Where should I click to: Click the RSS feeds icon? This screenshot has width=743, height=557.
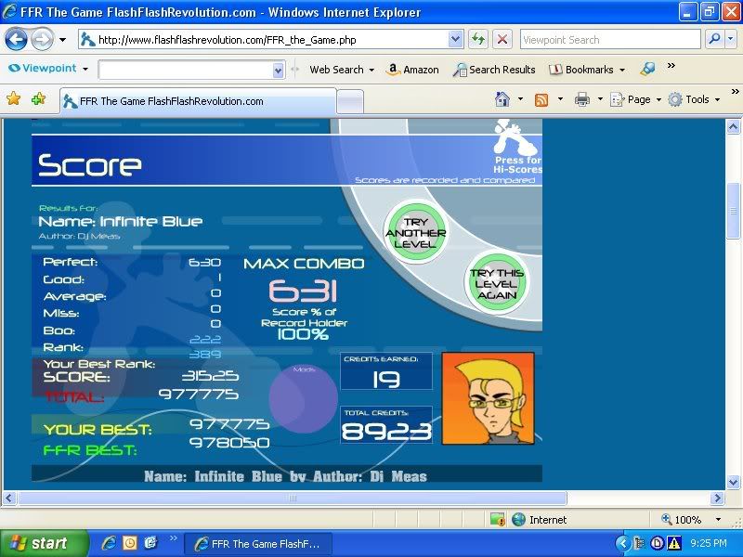541,99
